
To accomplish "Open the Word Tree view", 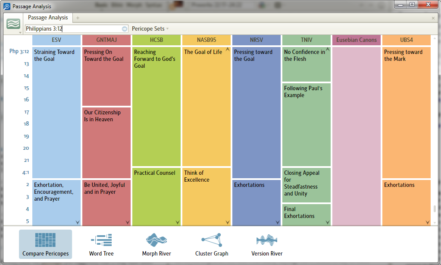I will coord(101,244).
